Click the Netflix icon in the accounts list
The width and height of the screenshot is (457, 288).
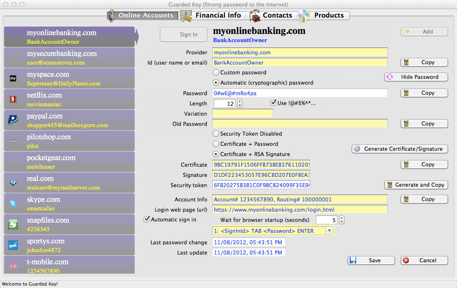point(13,99)
